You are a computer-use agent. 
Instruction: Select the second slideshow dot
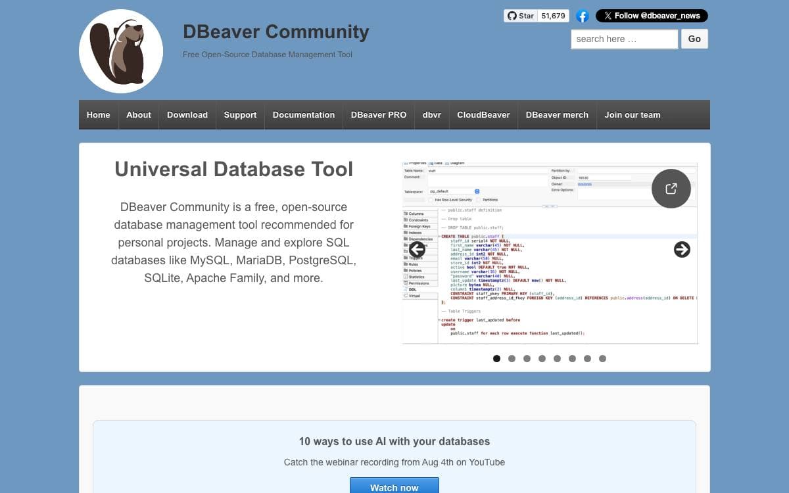512,358
